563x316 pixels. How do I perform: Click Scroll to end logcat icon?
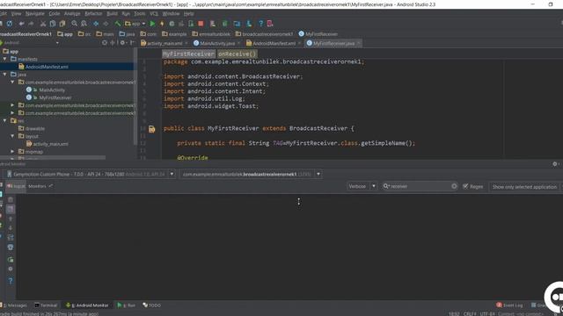click(11, 209)
